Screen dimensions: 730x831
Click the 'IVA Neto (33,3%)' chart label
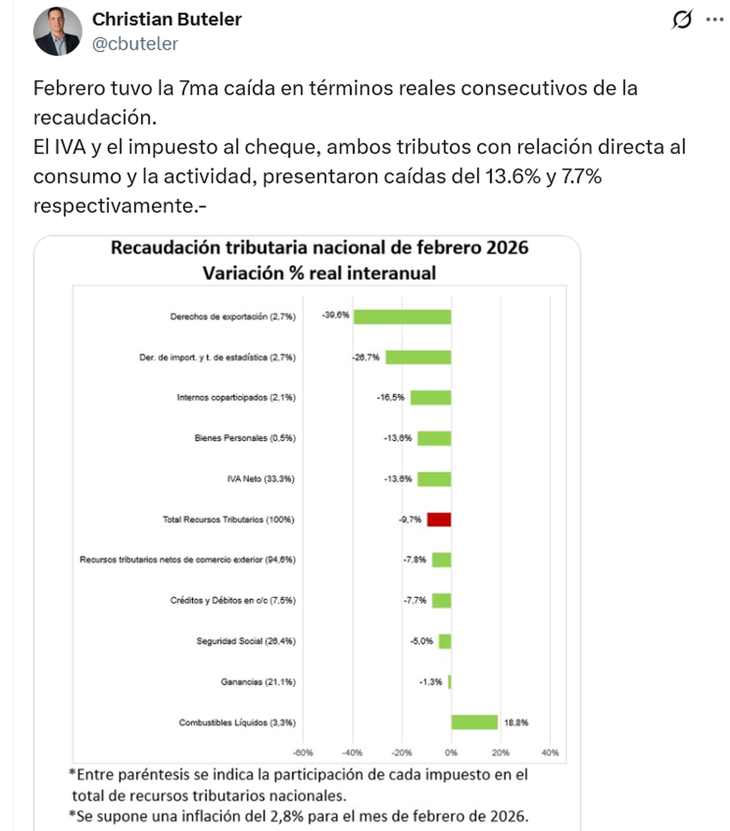(261, 479)
